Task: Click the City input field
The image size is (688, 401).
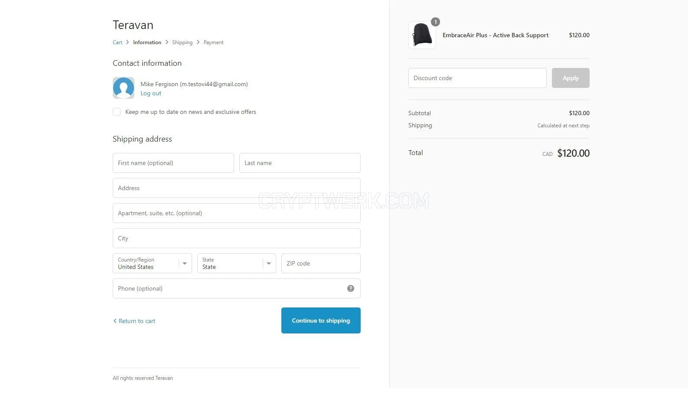Action: click(237, 238)
